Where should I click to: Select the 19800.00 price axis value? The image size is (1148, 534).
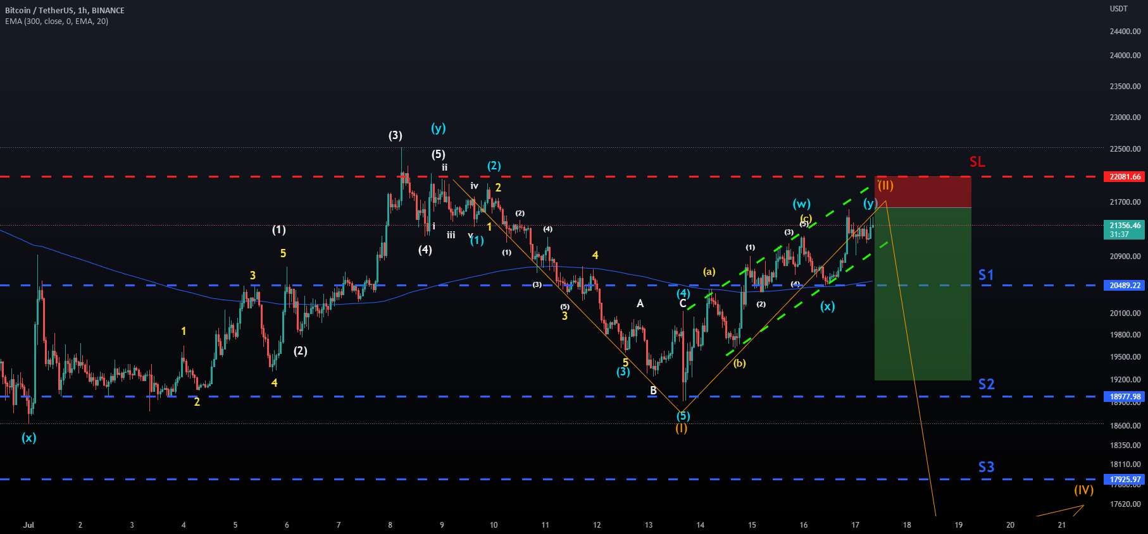[x=1125, y=335]
